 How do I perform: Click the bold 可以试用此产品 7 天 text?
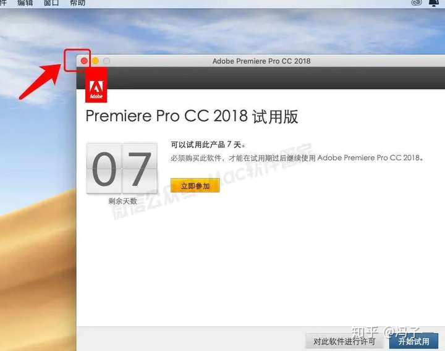tap(208, 145)
